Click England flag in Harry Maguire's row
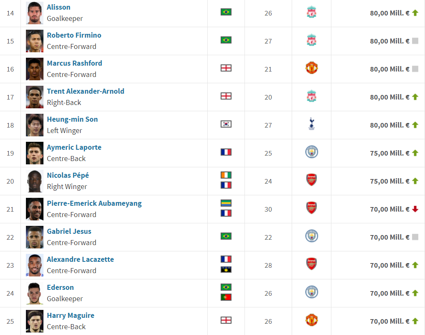This screenshot has width=425, height=335. pyautogui.click(x=226, y=320)
